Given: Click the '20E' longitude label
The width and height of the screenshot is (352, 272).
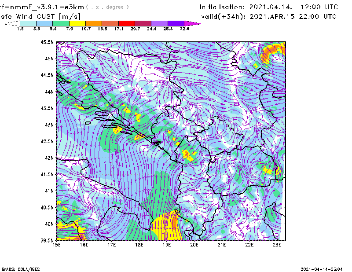Looking at the screenshot, I should [x=194, y=245].
